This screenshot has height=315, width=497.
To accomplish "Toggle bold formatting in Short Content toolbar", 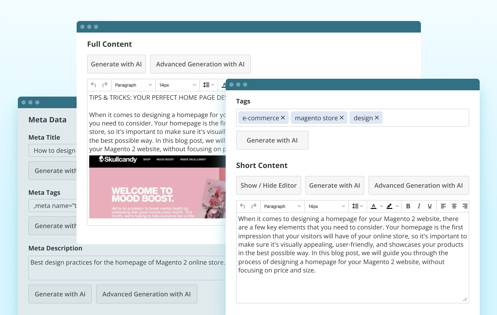I will tap(408, 206).
